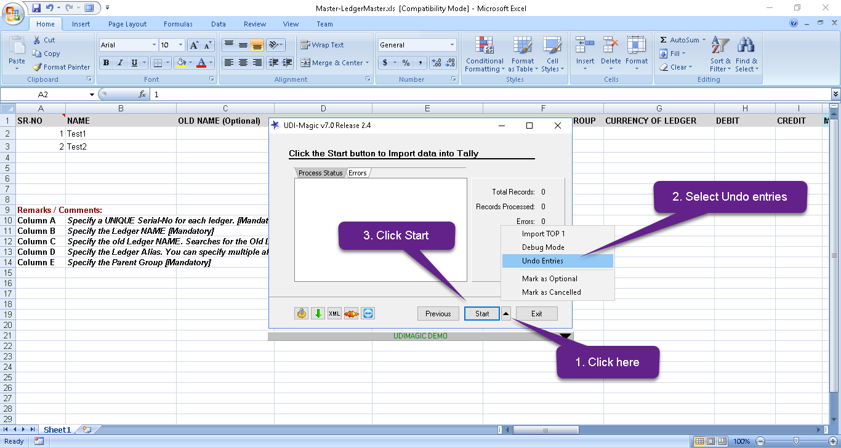The height and width of the screenshot is (448, 841).
Task: Decrease font size with Shrink Font icon
Action: click(207, 45)
